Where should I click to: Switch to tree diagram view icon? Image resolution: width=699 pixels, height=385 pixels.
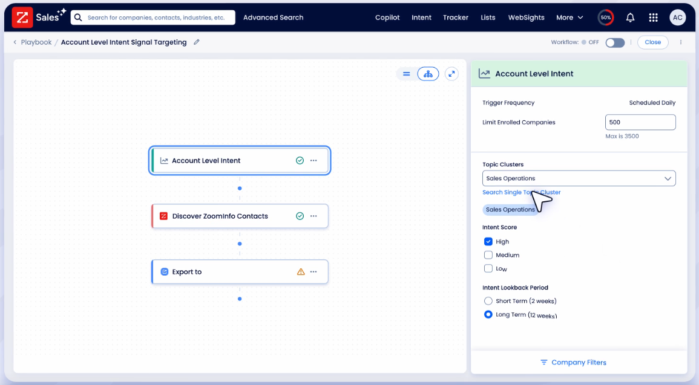click(x=428, y=74)
